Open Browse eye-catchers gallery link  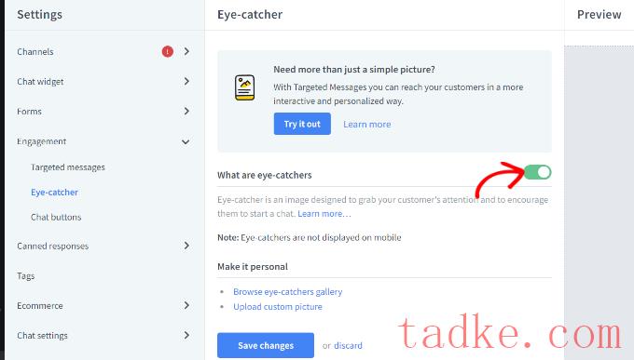pyautogui.click(x=288, y=292)
